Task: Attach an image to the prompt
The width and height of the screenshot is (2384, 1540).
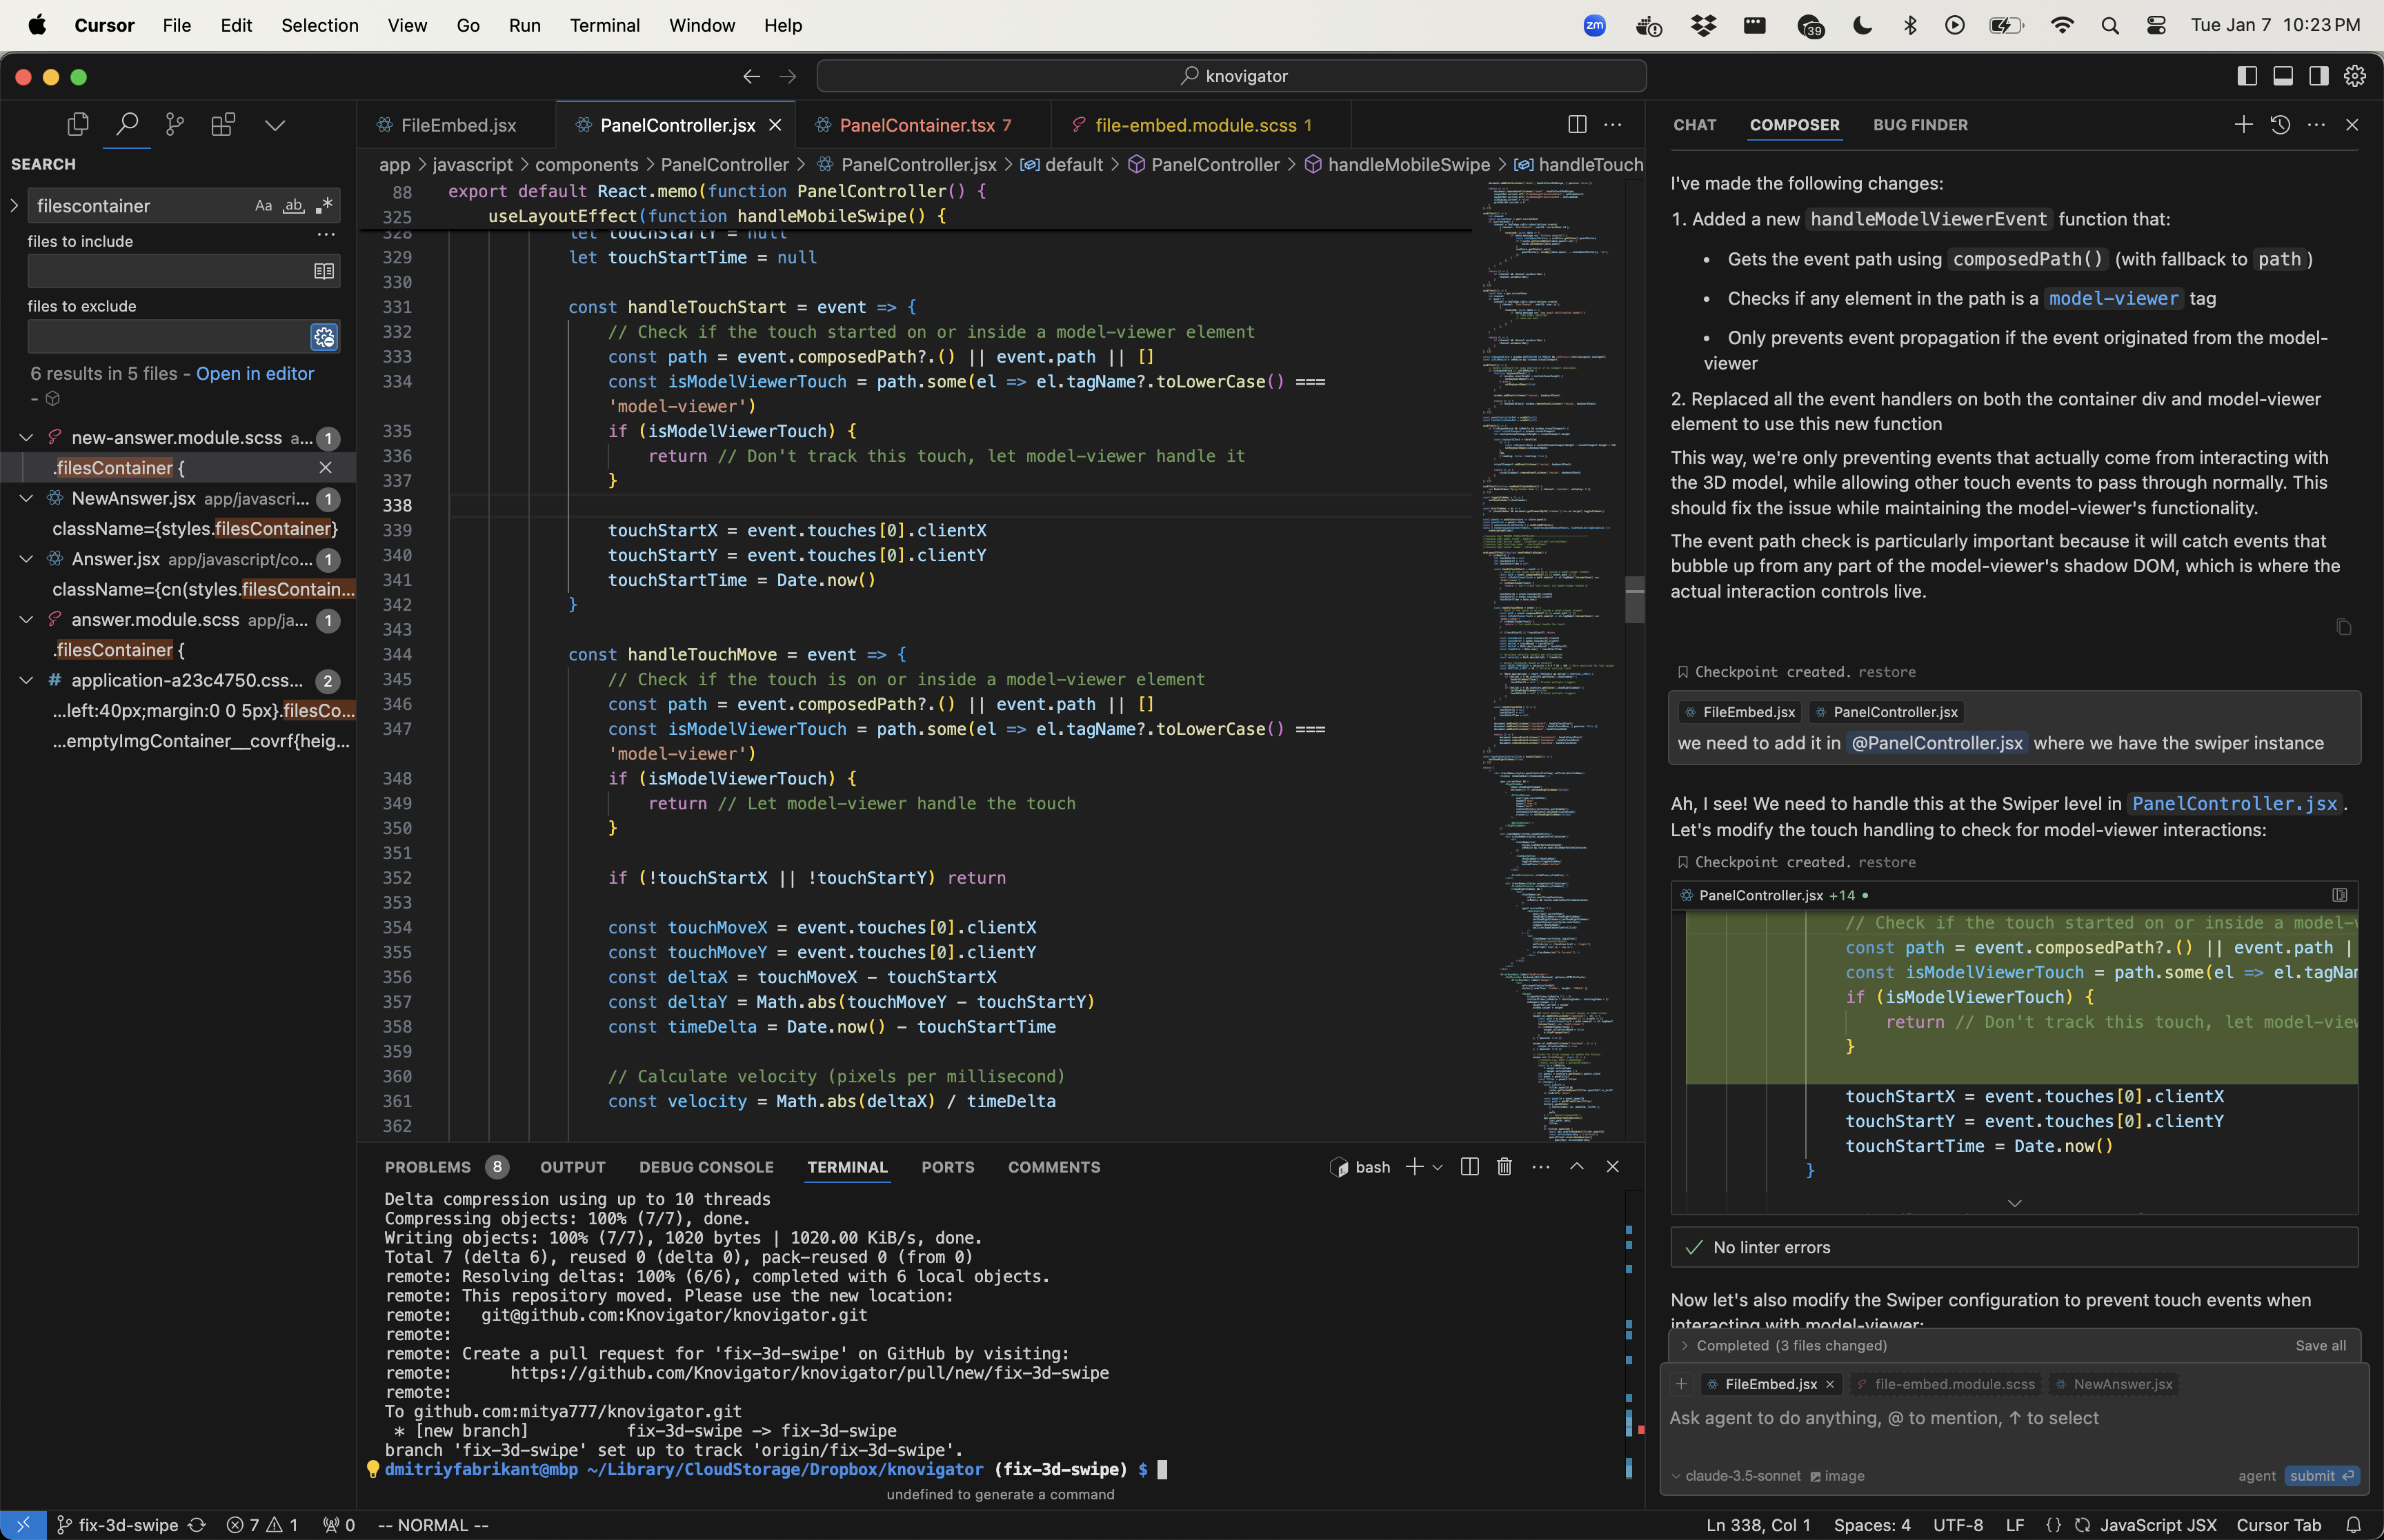Action: [1838, 1476]
